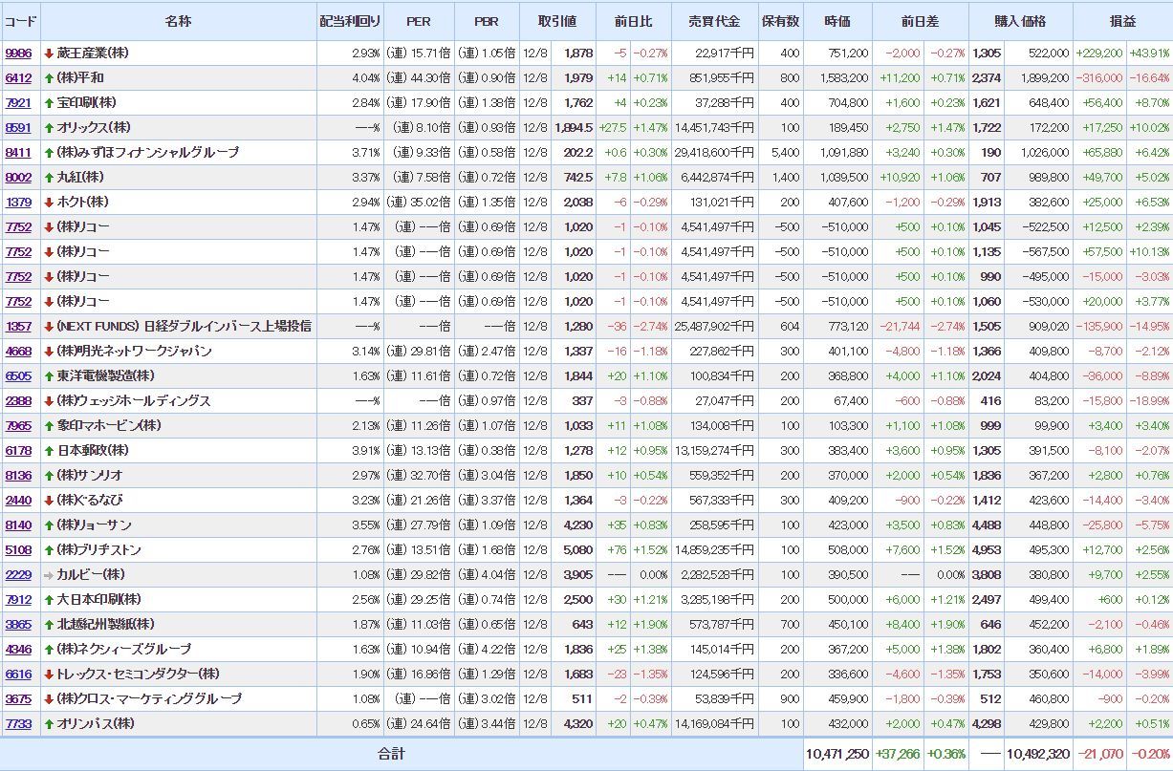Follow the 2229 code link
1173x771 pixels.
tap(18, 575)
